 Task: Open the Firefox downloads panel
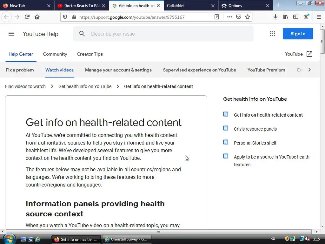tap(275, 17)
